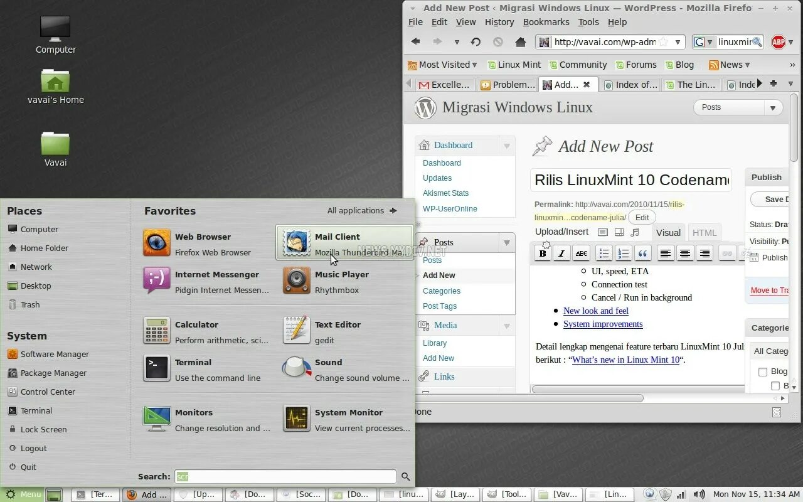Click the horizontal scrollbar in Firefox
The image size is (803, 502).
tap(587, 398)
